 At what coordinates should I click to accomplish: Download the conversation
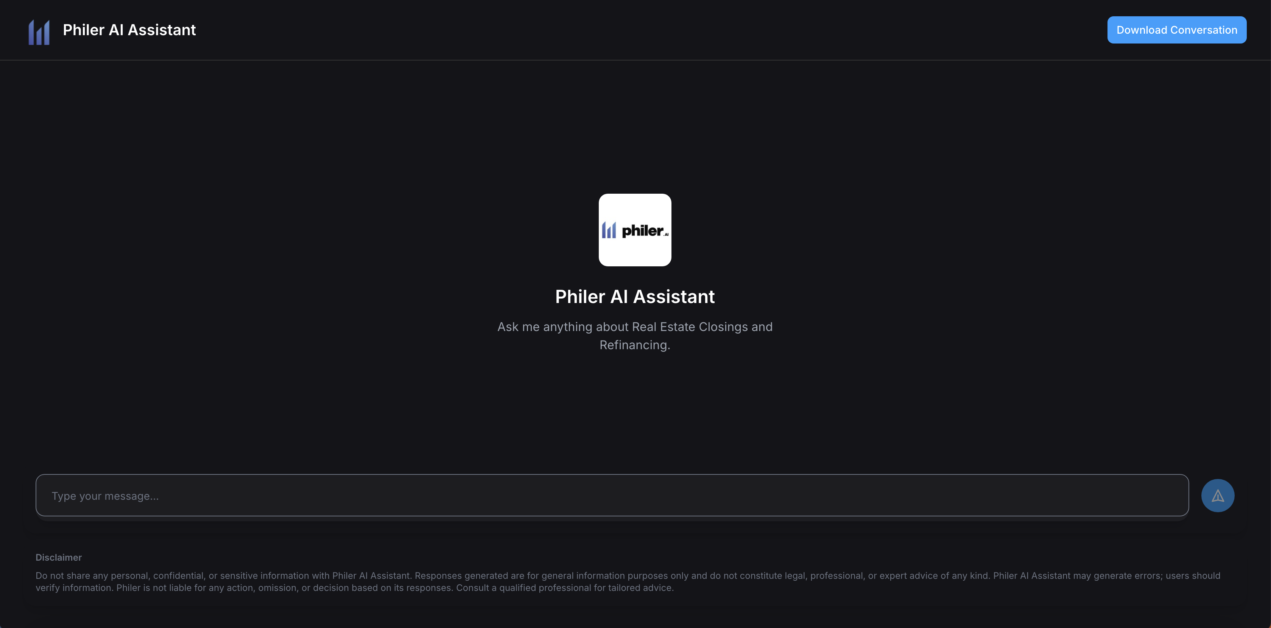[x=1176, y=30]
